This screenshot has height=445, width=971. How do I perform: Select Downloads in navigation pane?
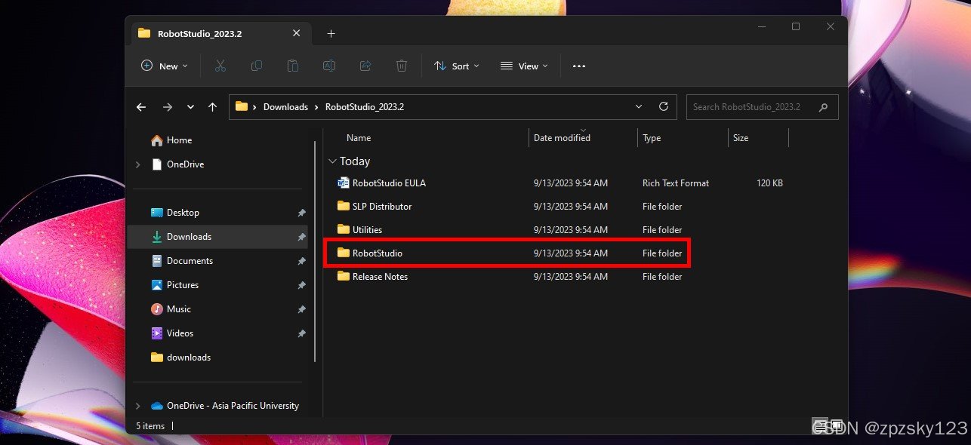219,237
